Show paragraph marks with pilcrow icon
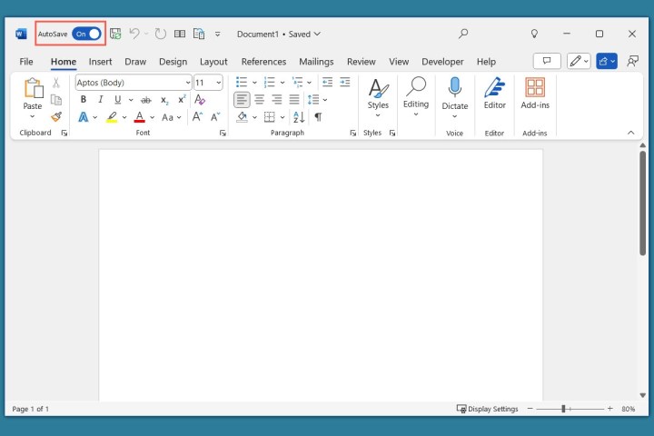The width and height of the screenshot is (654, 436). (x=318, y=117)
